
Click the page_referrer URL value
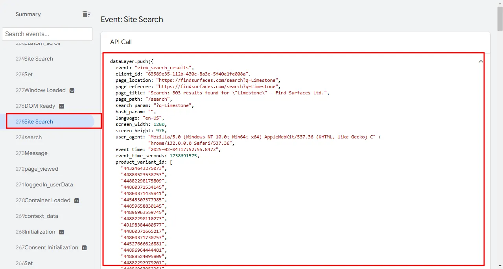click(217, 87)
